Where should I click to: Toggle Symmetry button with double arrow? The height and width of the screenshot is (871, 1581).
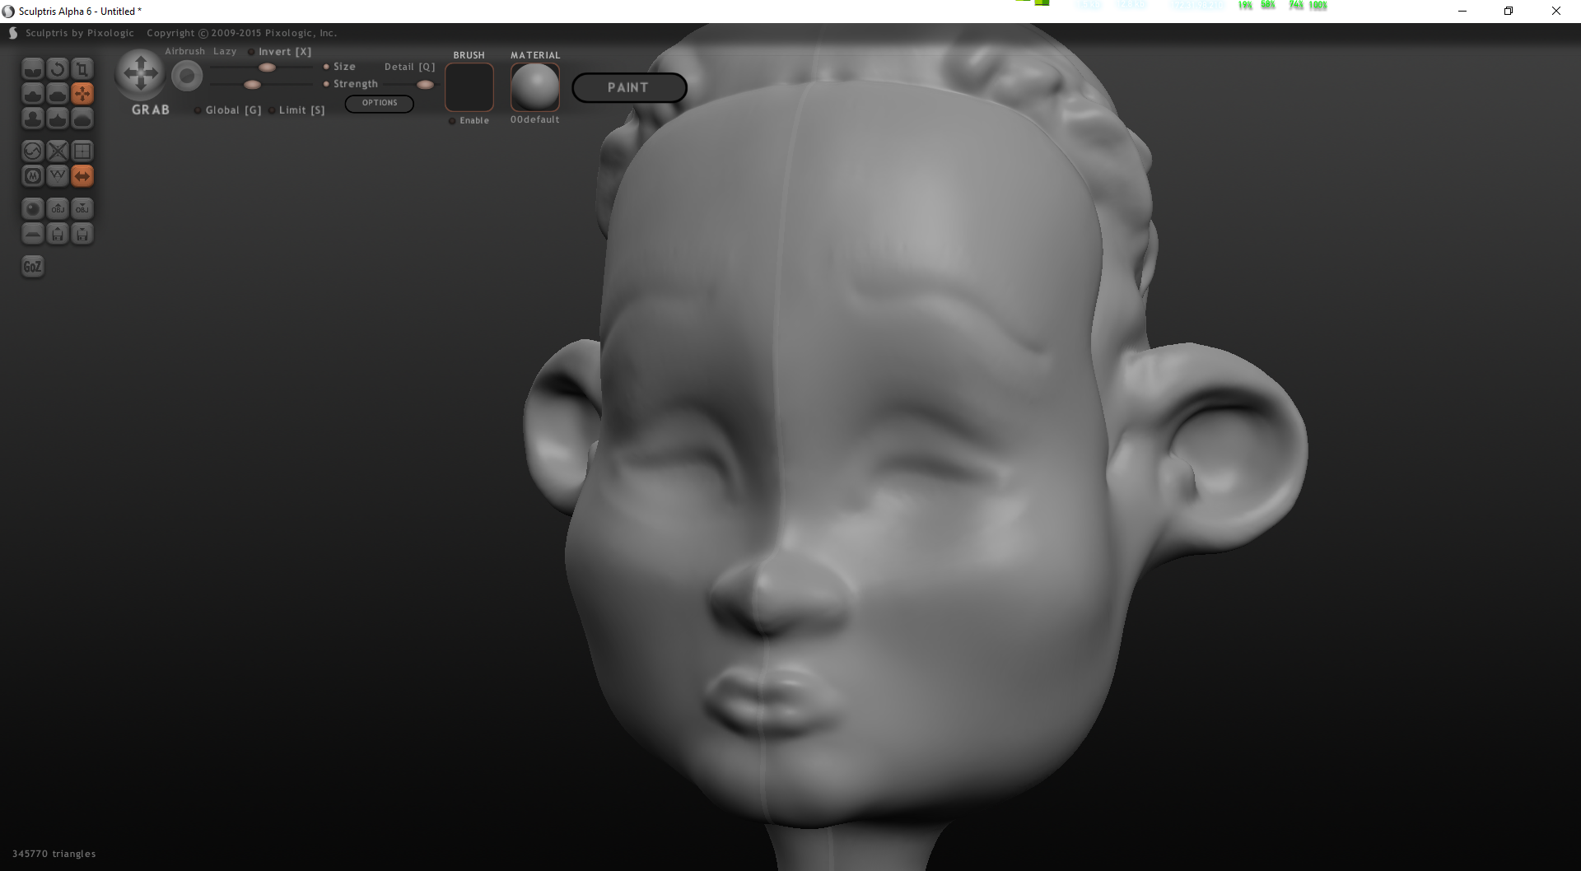(x=82, y=175)
